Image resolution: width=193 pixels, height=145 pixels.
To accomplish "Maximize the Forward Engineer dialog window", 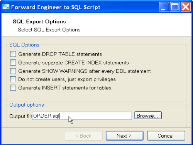I will [175, 7].
